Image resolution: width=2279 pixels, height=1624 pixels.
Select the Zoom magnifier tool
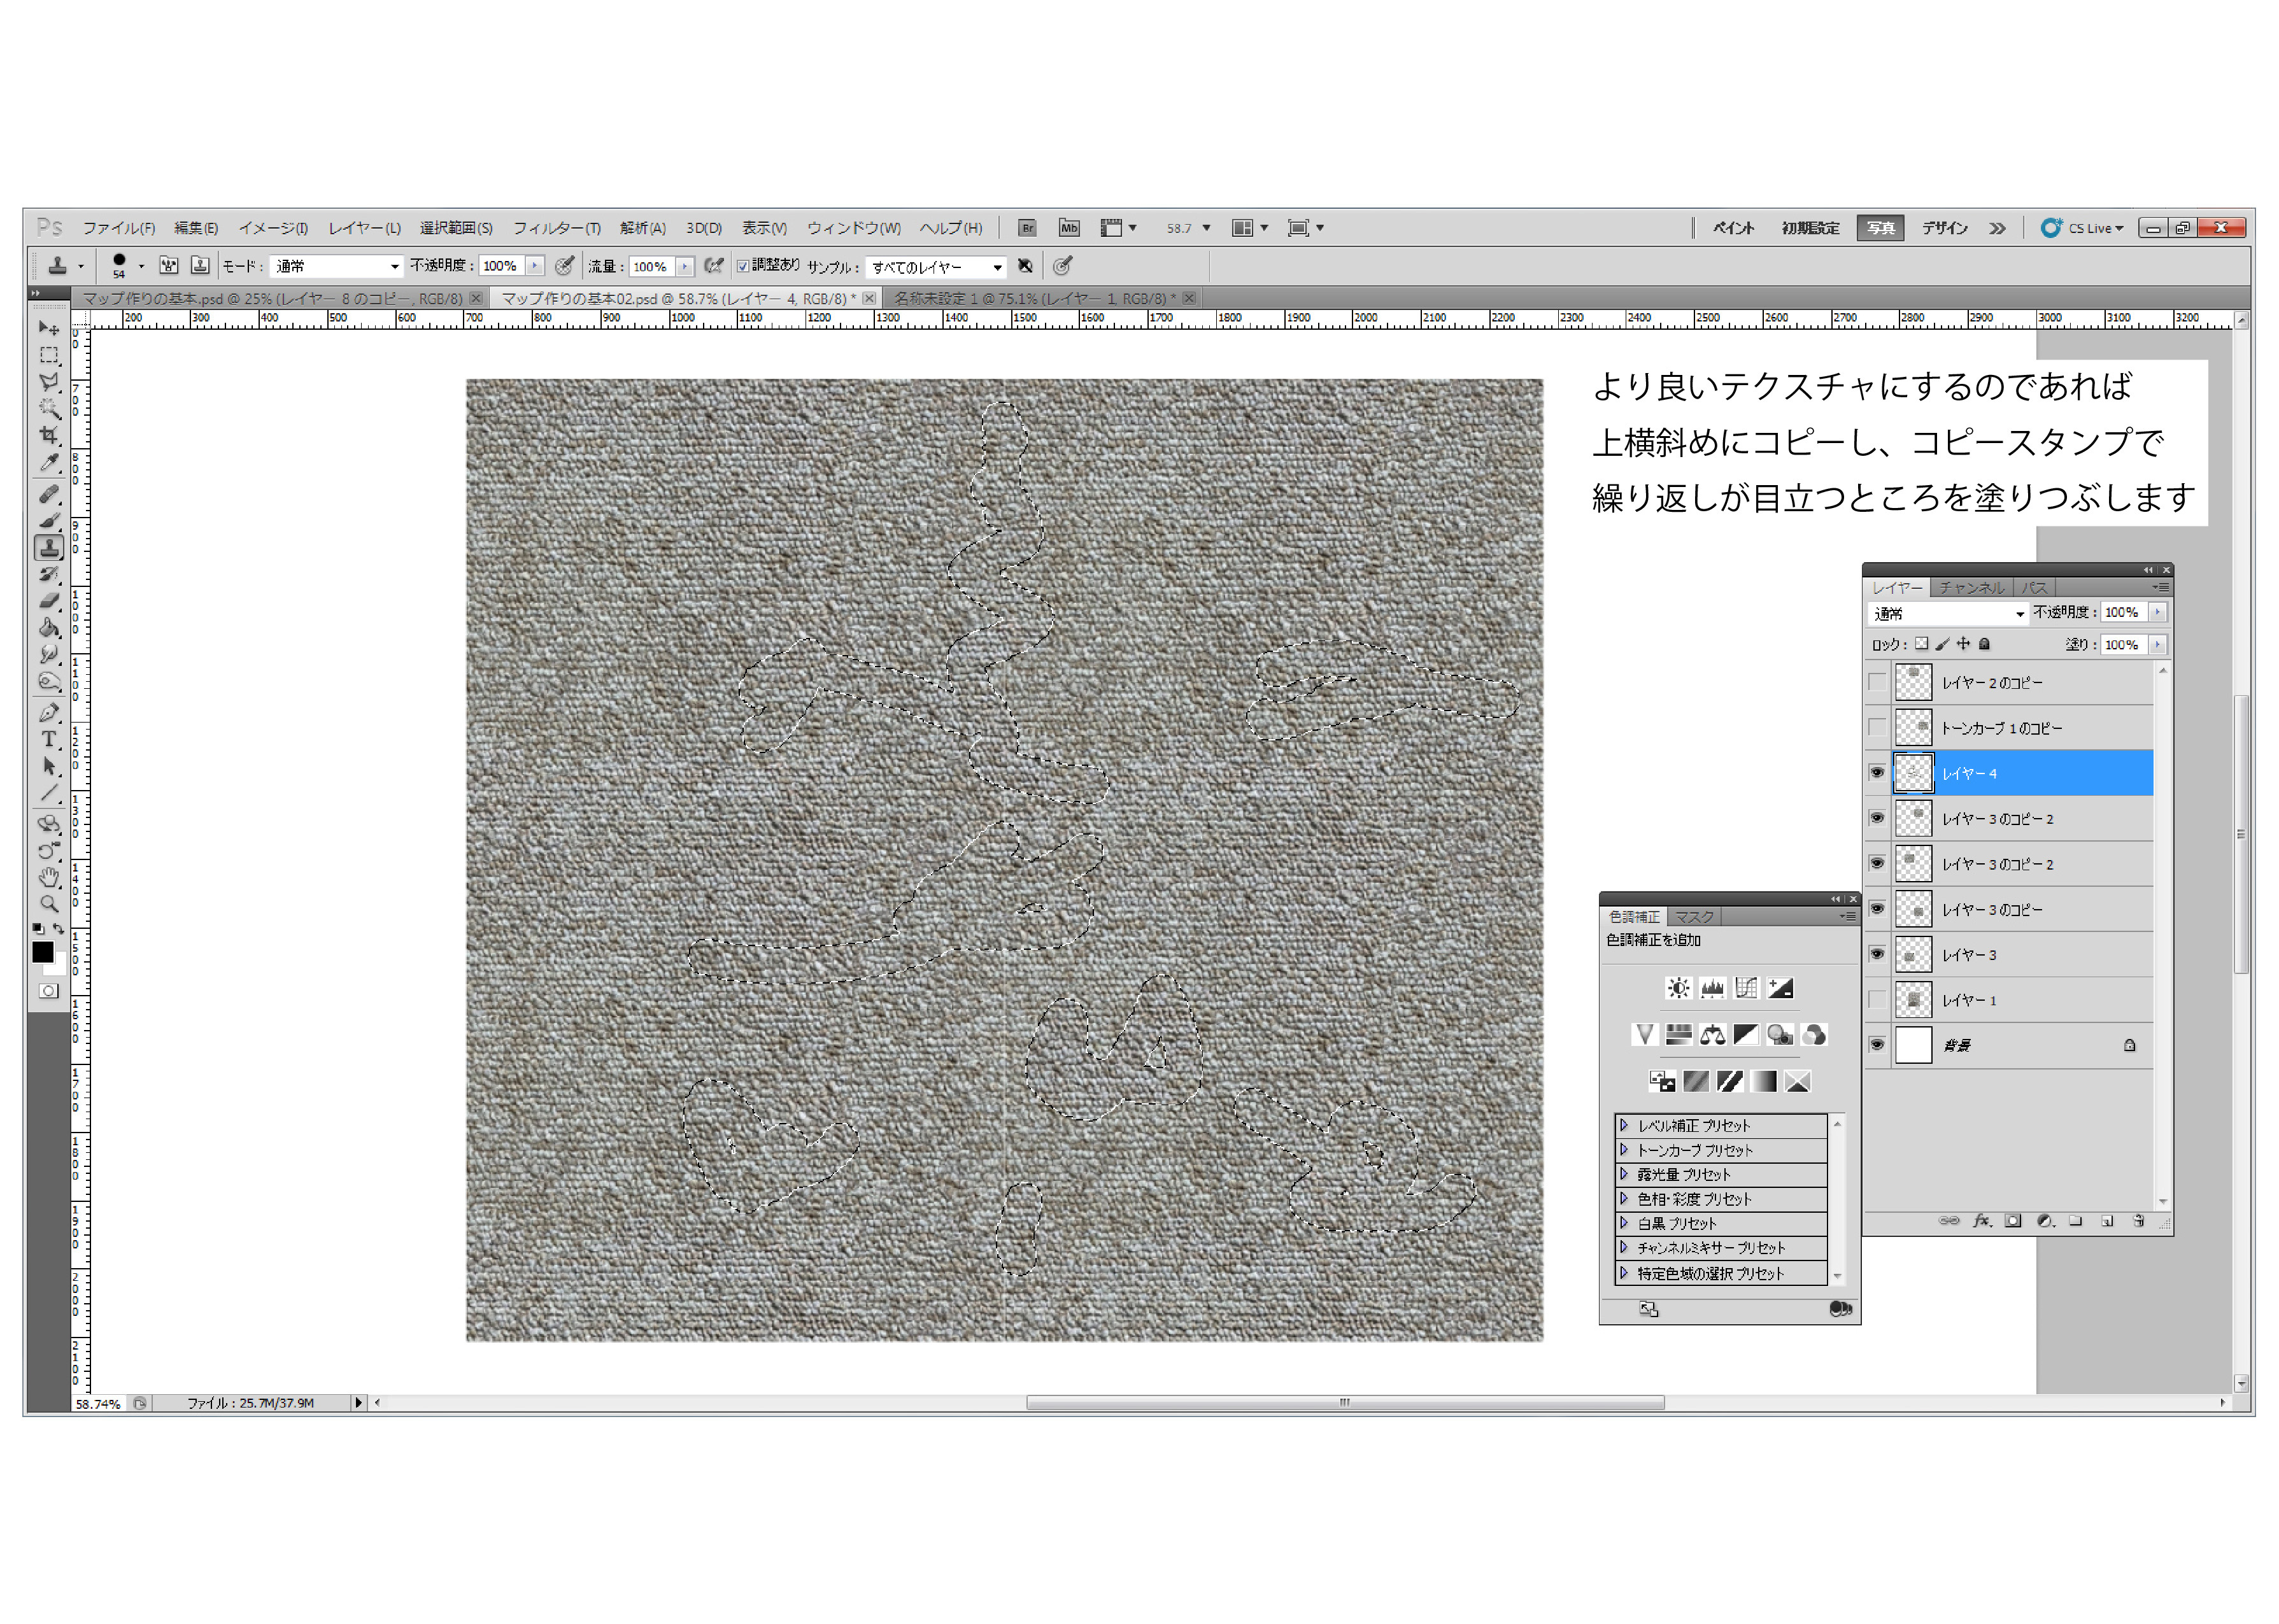[x=48, y=904]
